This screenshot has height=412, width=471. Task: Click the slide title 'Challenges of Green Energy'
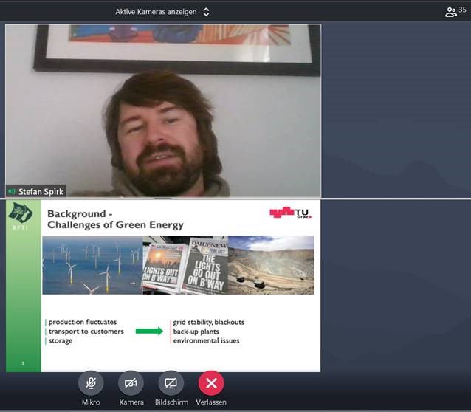click(x=115, y=224)
